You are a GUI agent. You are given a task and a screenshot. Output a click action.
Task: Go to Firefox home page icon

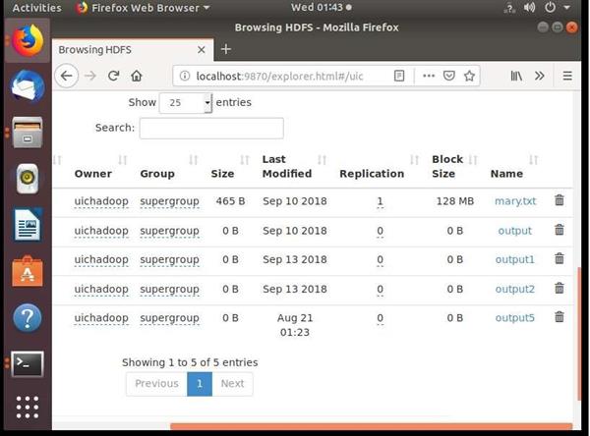tap(137, 76)
